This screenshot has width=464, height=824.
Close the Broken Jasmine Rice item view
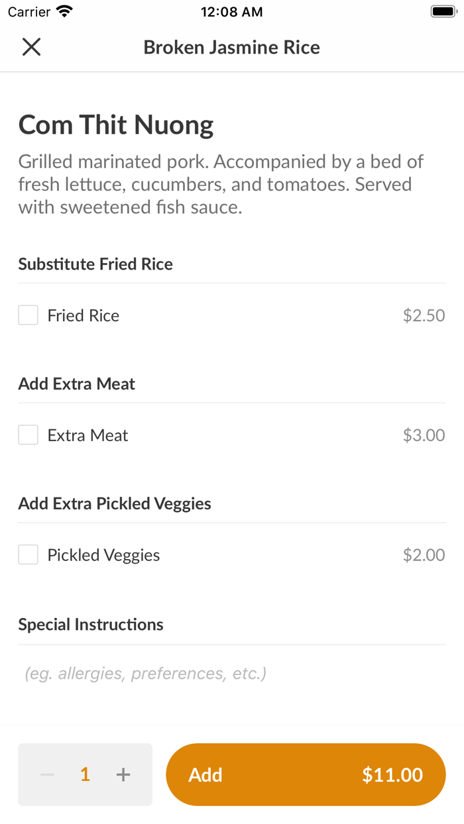(31, 47)
